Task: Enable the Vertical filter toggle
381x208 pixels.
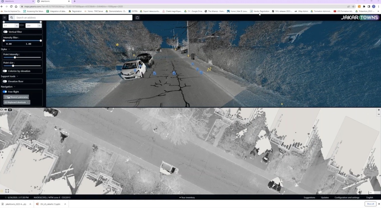Action: (5, 32)
